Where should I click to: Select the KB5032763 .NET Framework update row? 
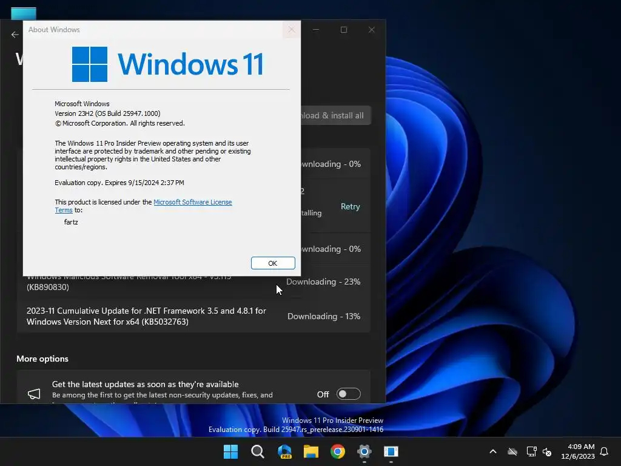[193, 316]
